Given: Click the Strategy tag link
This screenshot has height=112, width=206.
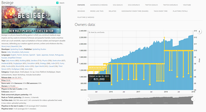Looking at the screenshot, I should tap(43, 63).
